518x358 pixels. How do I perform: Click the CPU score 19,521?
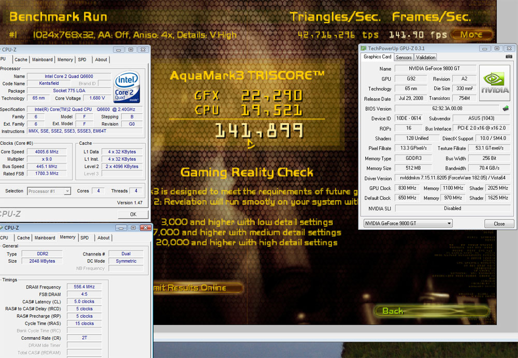pyautogui.click(x=271, y=110)
